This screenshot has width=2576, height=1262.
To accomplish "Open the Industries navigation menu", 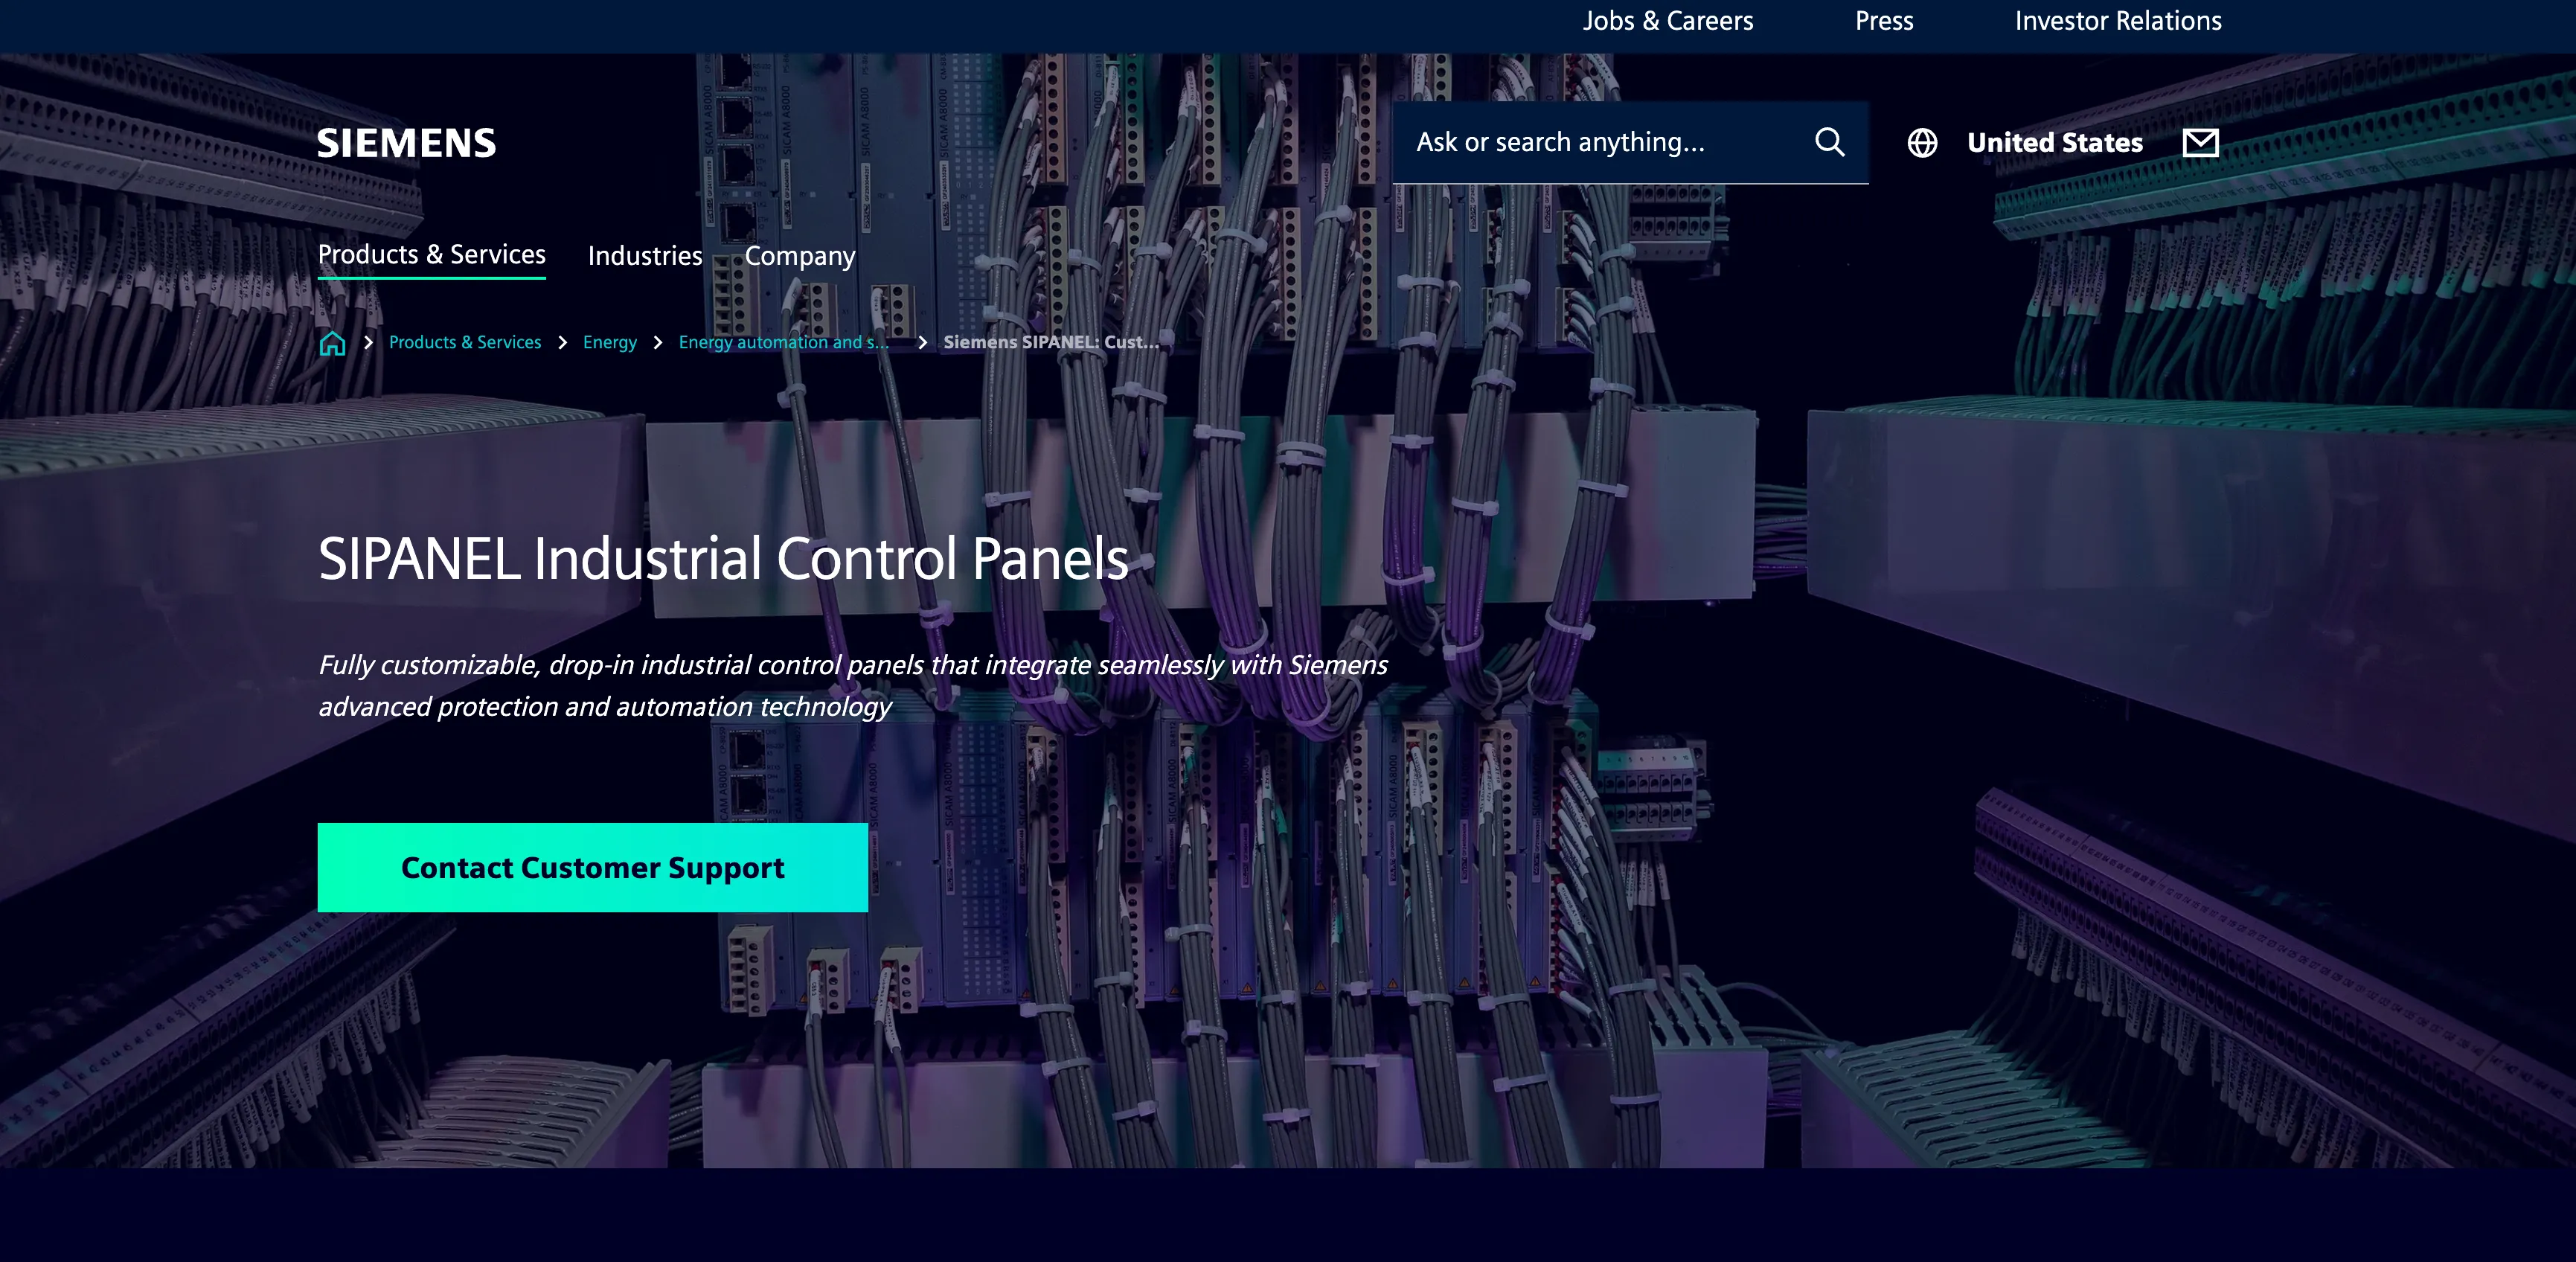I will [644, 257].
